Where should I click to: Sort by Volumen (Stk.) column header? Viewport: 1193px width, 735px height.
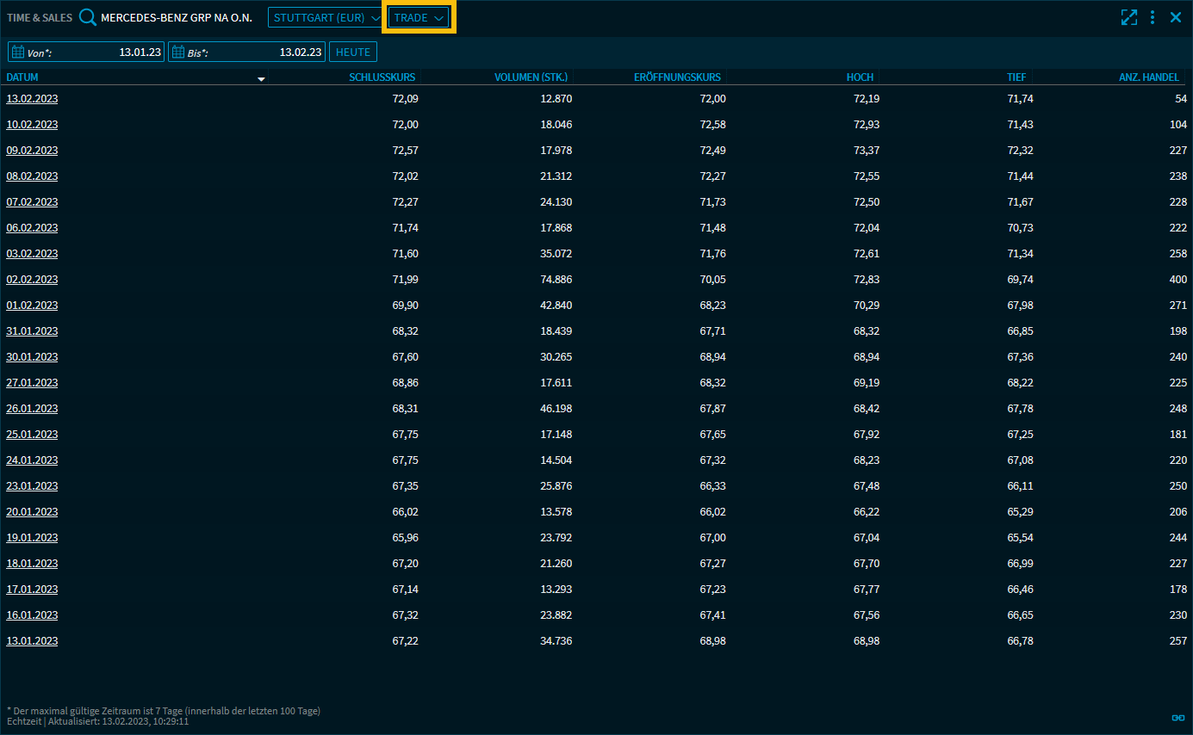pyautogui.click(x=531, y=77)
